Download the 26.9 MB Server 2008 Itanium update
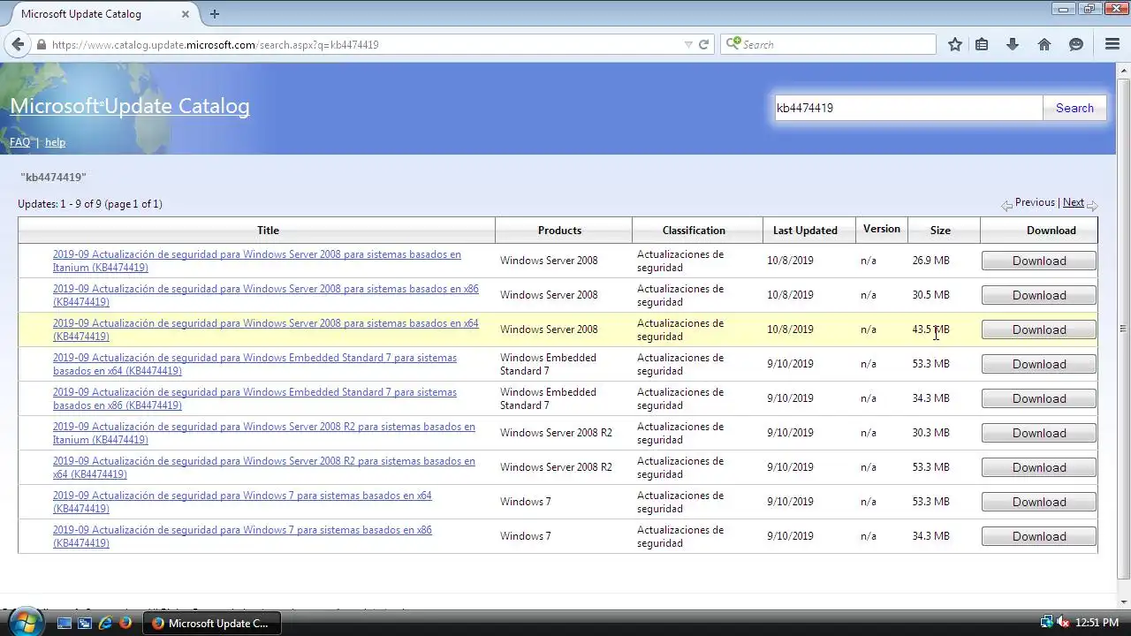Image resolution: width=1131 pixels, height=636 pixels. tap(1039, 261)
